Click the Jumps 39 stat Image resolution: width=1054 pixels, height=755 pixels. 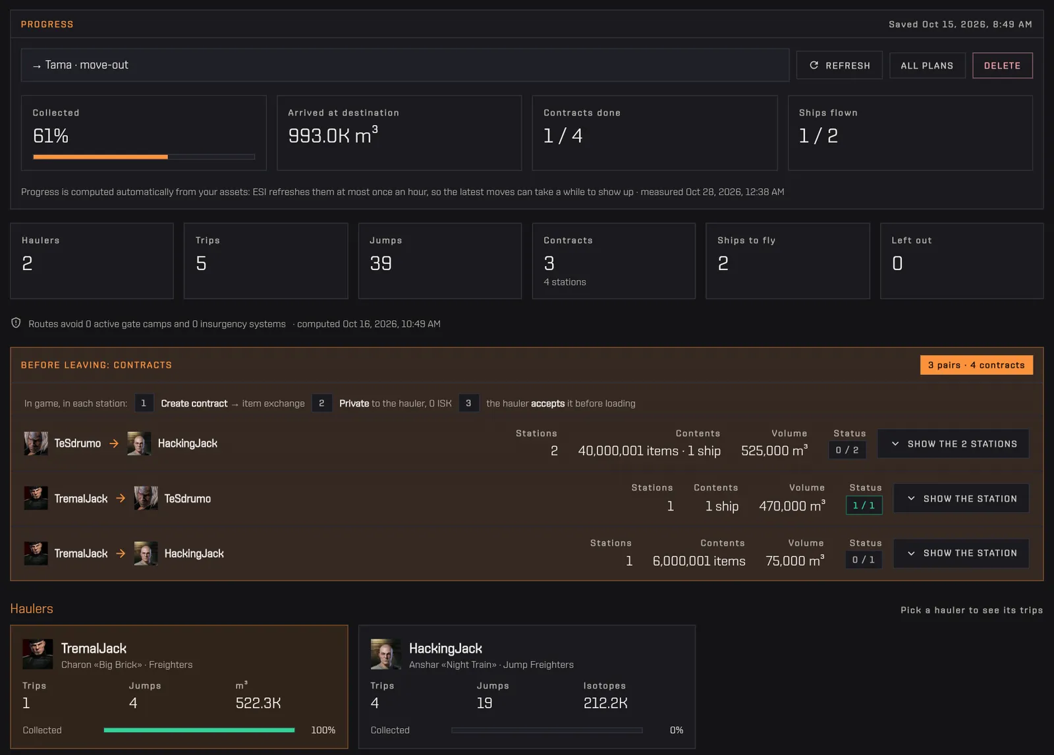click(440, 261)
